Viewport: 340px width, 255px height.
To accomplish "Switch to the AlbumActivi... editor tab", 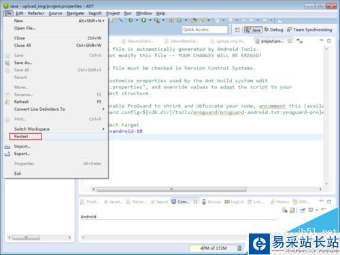I will click(x=138, y=41).
